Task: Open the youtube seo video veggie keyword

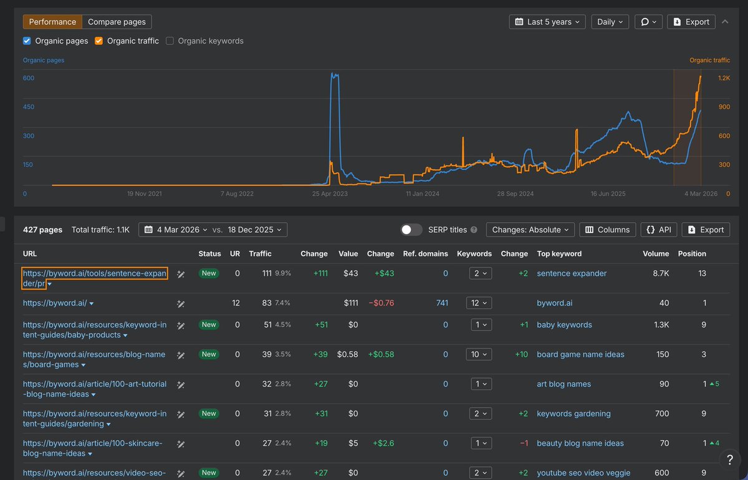Action: tap(583, 473)
